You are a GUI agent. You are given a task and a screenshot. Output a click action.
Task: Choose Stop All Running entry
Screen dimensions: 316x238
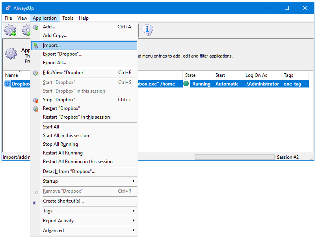[x=84, y=144]
